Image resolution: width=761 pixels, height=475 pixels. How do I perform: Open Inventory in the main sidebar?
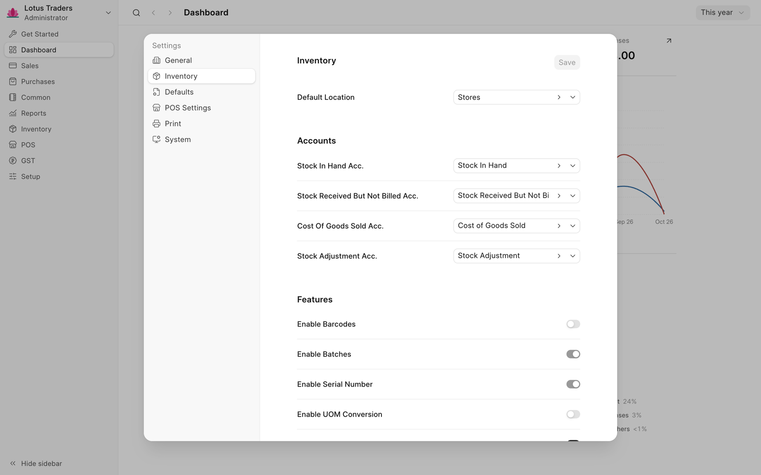(59, 129)
